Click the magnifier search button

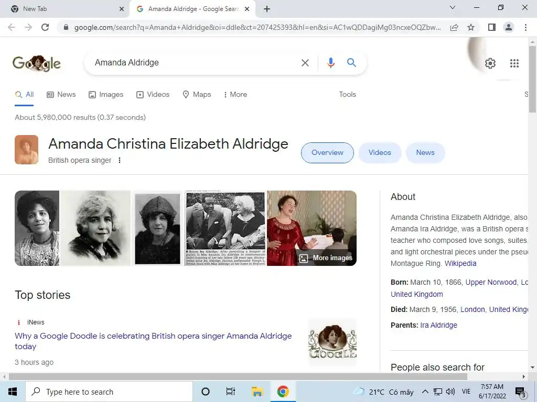coord(351,63)
